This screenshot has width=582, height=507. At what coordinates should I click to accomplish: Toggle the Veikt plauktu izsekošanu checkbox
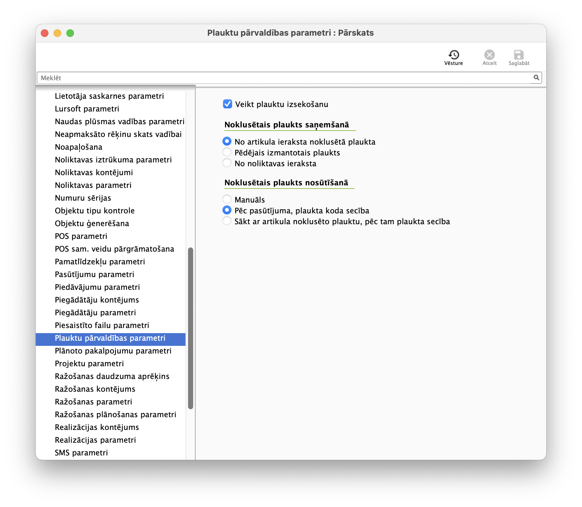click(228, 104)
